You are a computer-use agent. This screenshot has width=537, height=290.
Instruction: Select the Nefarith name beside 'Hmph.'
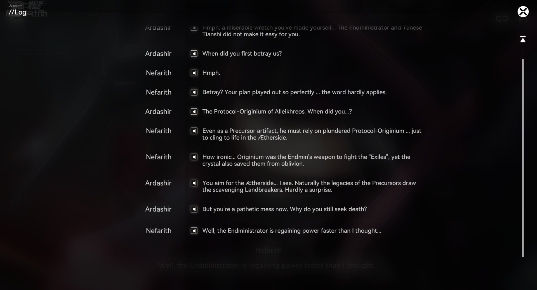pos(159,73)
